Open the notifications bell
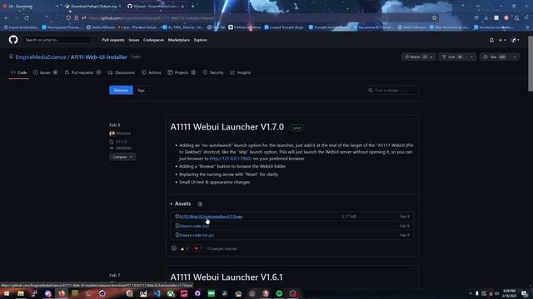Screen dimensions: 533x299 (491, 40)
